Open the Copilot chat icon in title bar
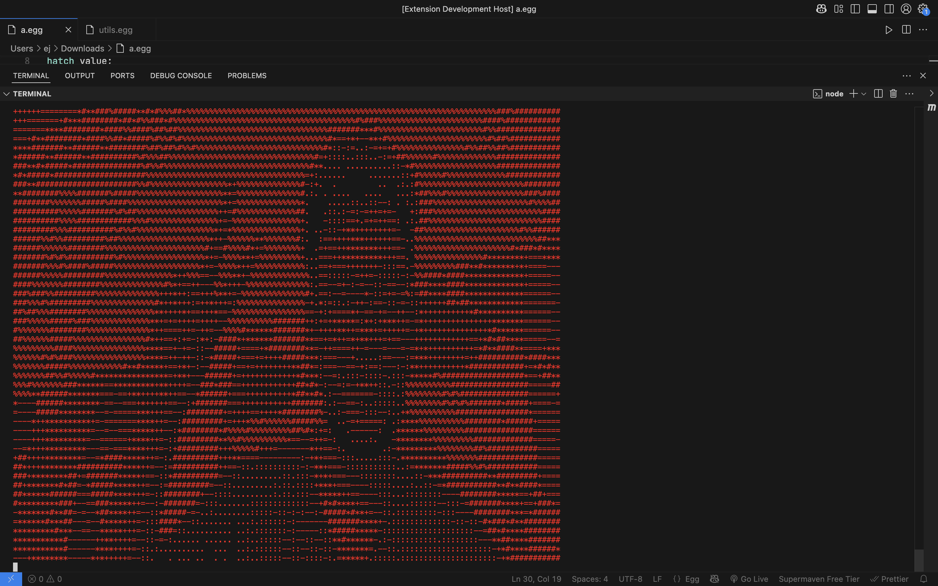938x586 pixels. [821, 9]
